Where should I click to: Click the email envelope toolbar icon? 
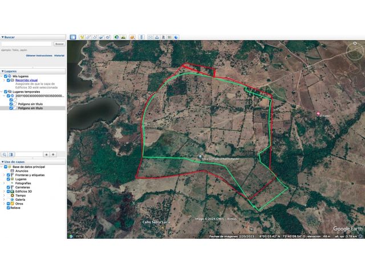tap(151, 37)
